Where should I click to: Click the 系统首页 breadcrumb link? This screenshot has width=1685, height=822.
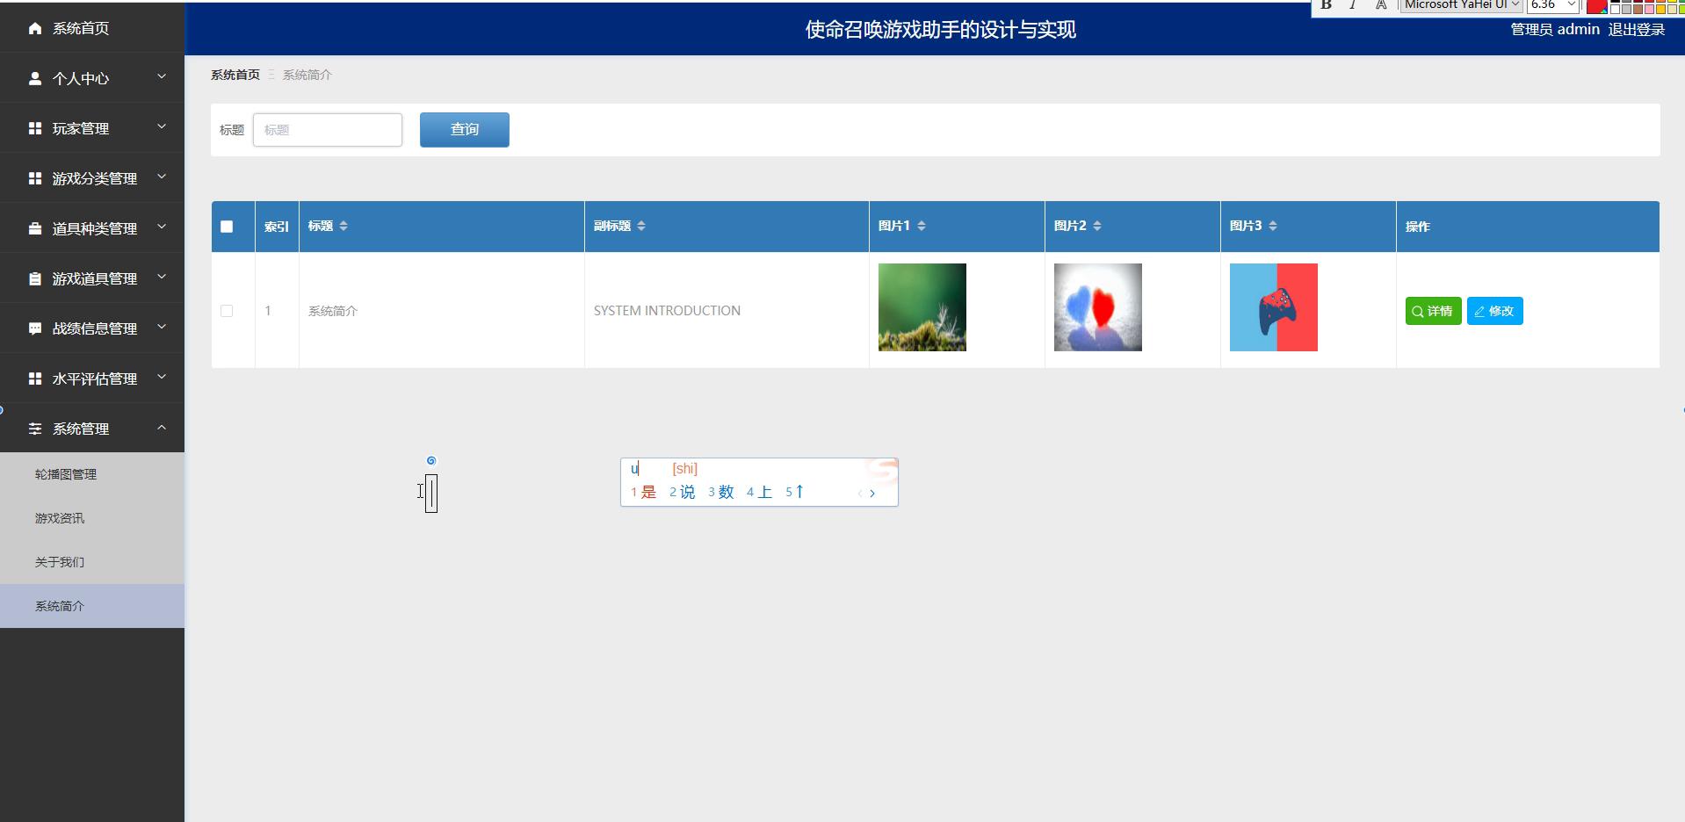point(235,75)
